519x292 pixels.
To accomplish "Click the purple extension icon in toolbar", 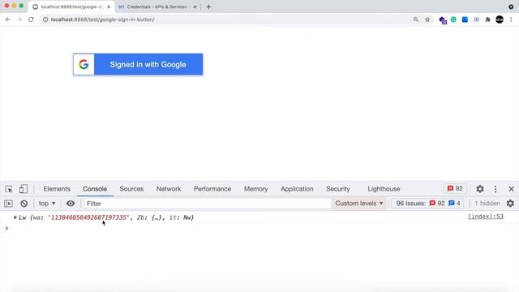I will (x=443, y=20).
